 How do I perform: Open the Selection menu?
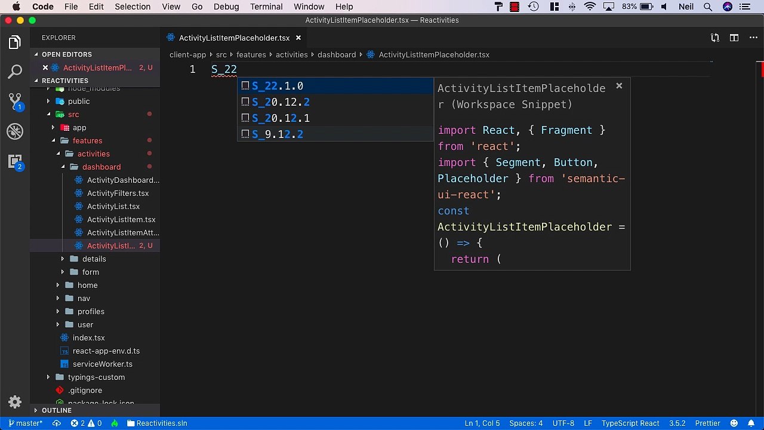133,7
